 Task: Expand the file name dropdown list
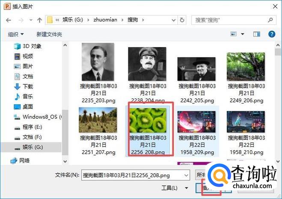click(186, 175)
